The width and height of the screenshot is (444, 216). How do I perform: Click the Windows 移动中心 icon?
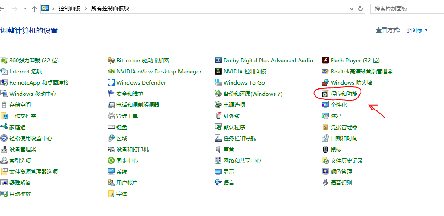coord(4,94)
